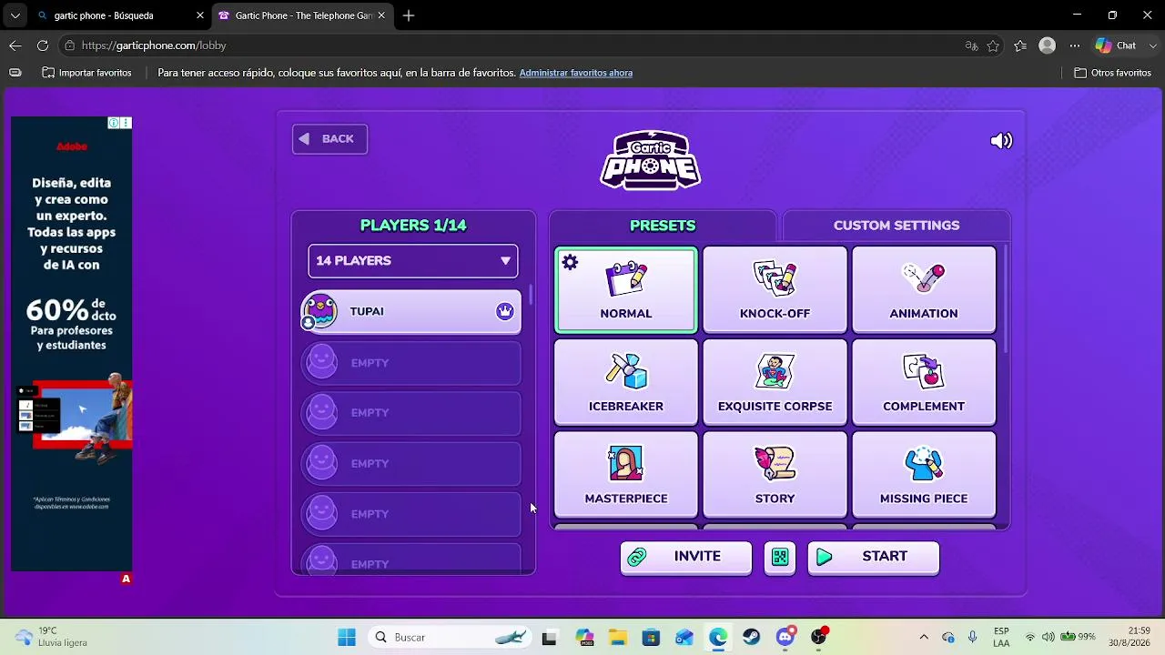Click TUPAI's player avatar
Screen dimensions: 1165x655
320,311
